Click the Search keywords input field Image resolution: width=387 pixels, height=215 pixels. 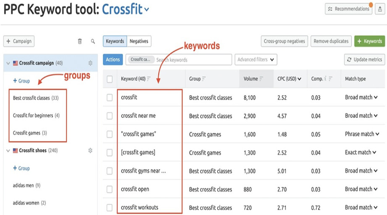pos(193,60)
